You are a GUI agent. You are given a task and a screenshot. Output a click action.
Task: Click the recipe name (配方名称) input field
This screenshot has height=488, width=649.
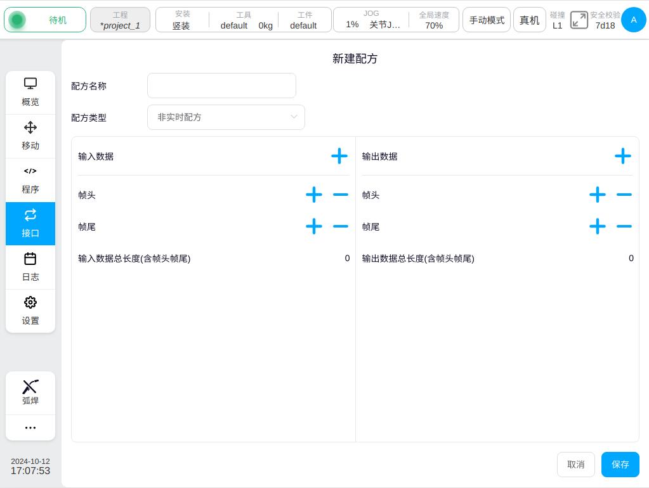[221, 86]
